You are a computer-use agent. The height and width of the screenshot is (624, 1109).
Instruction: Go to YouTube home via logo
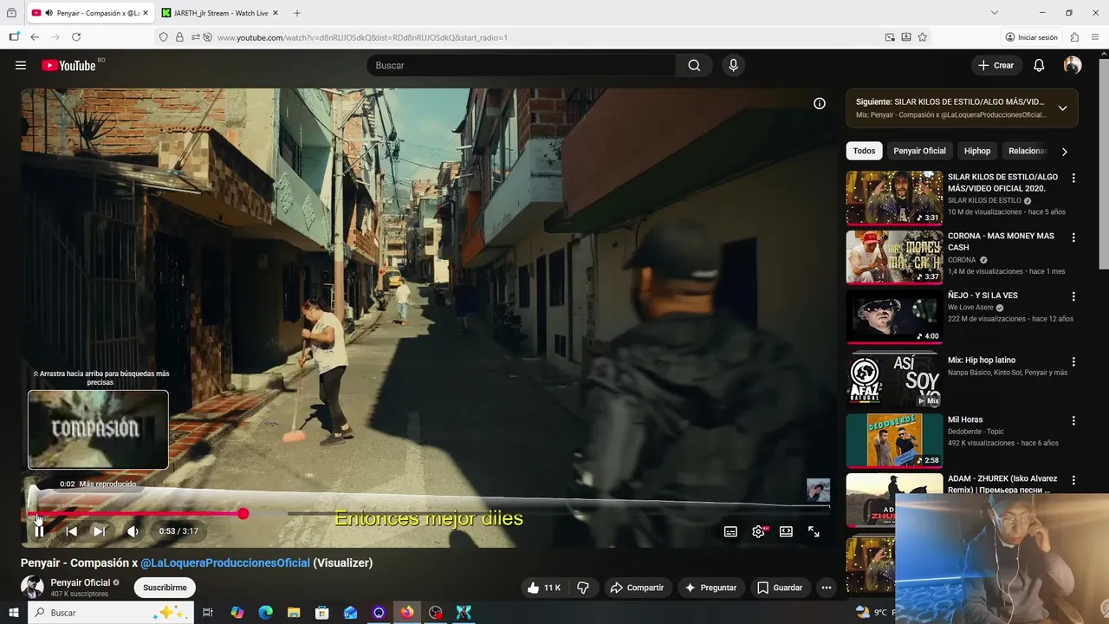pos(68,65)
